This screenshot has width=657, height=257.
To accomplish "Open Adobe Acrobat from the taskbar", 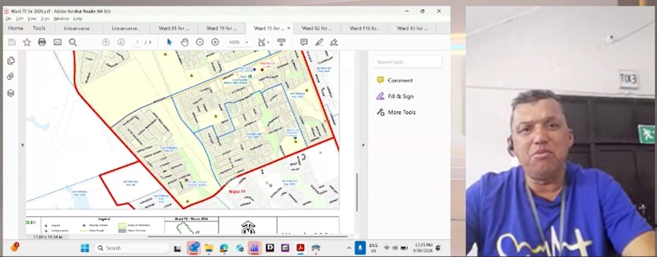I will click(x=300, y=248).
